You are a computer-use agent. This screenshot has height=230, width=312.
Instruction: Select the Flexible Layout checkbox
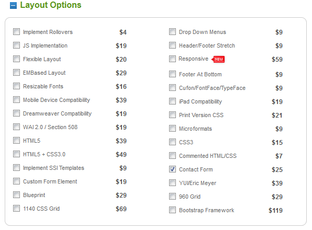point(16,59)
